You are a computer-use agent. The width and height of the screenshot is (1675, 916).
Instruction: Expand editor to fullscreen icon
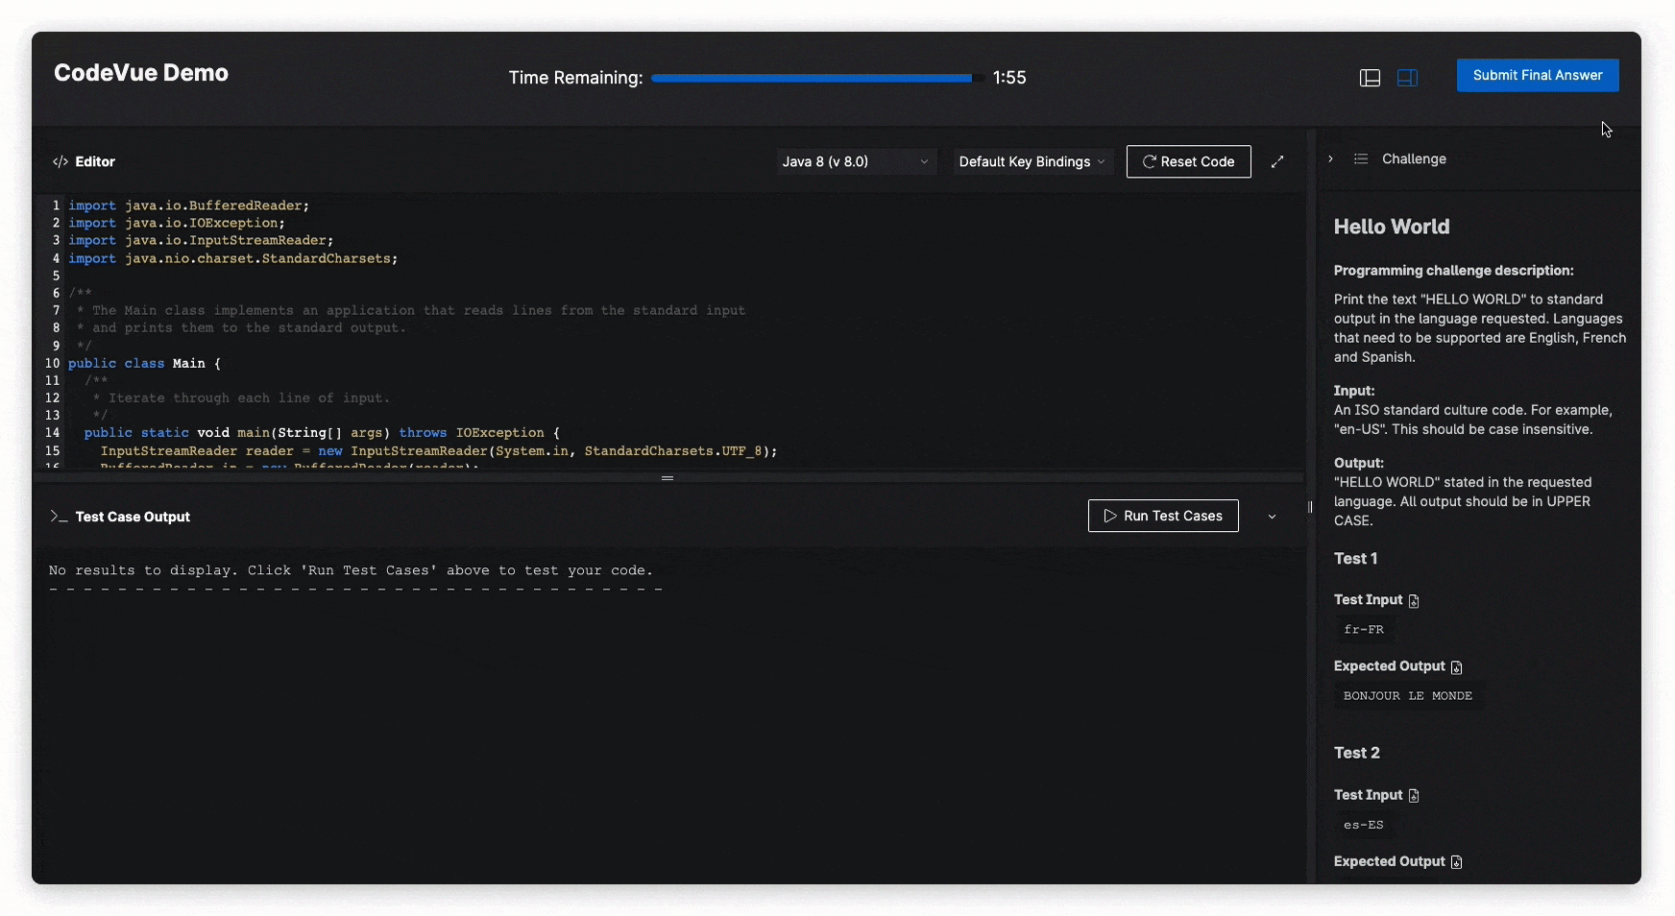tap(1277, 161)
